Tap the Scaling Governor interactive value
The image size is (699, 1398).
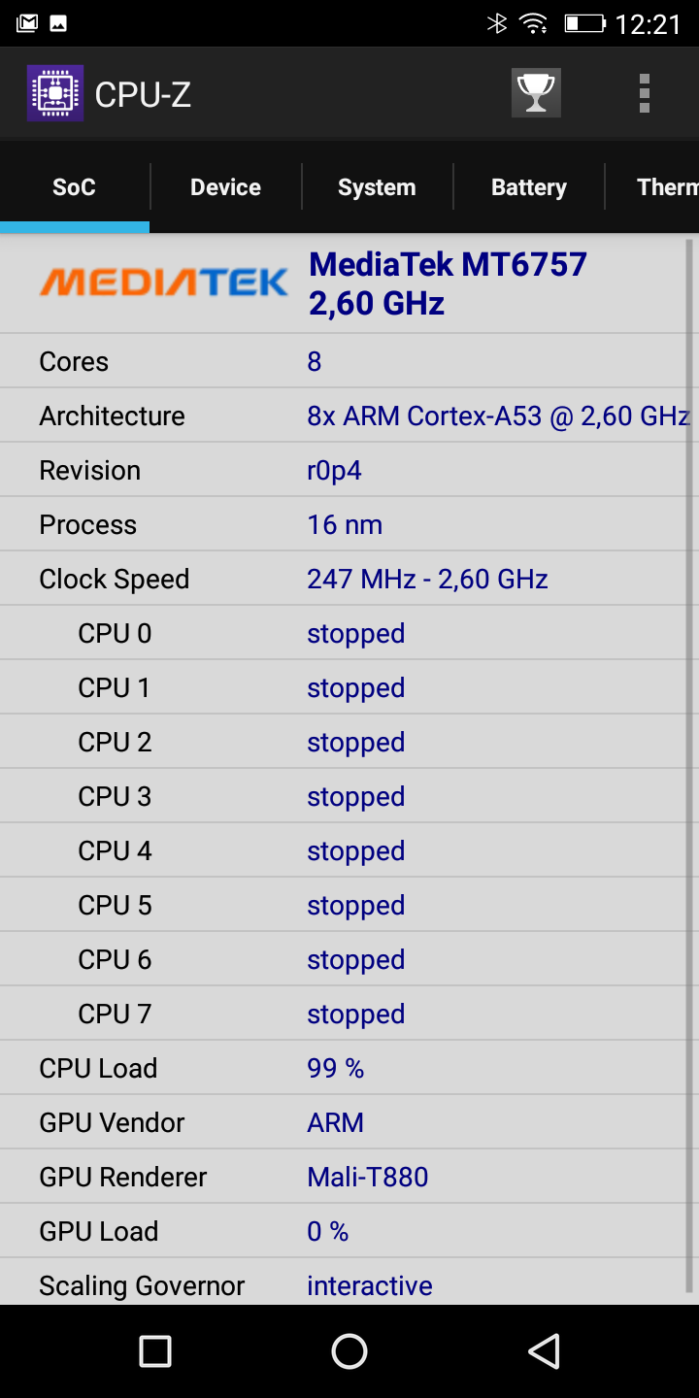pyautogui.click(x=369, y=1285)
